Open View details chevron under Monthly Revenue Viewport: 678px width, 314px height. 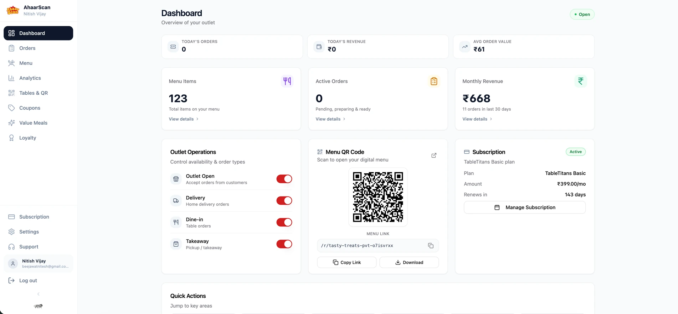[x=491, y=119]
